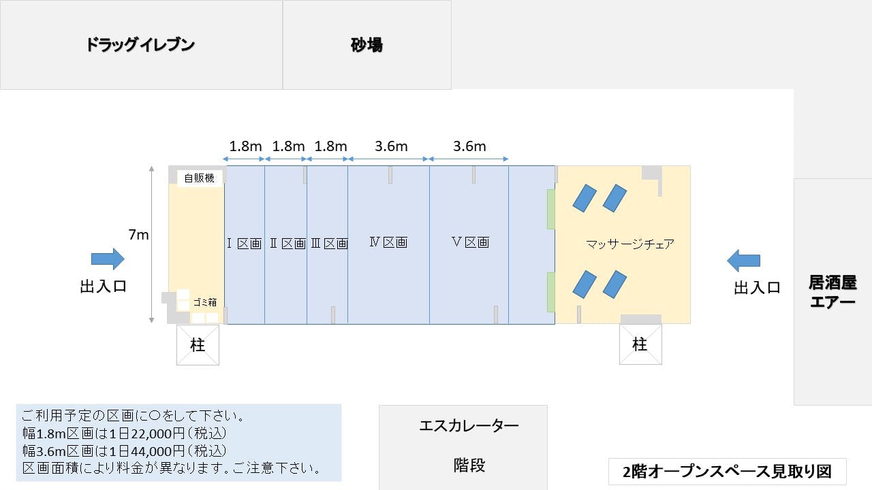Click the blue left entrance arrow pointing right
The width and height of the screenshot is (872, 490).
pyautogui.click(x=108, y=259)
